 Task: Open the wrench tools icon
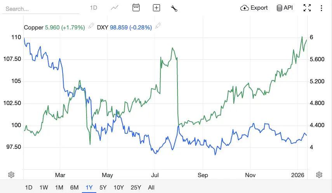coord(174,8)
